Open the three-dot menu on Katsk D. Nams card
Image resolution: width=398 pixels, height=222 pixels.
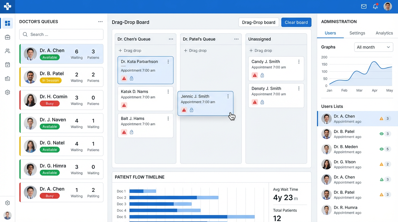pyautogui.click(x=168, y=92)
